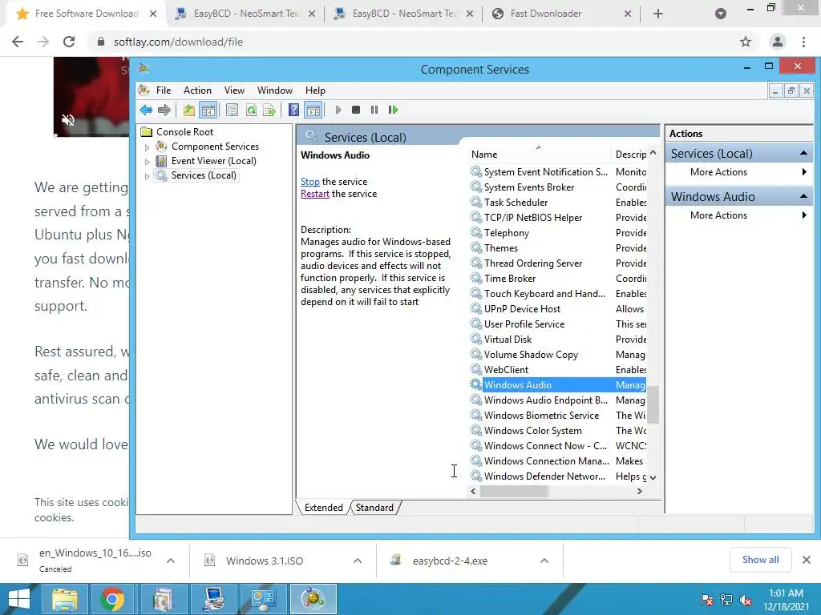Screen dimensions: 821x615
Task: Open the Windows Start button
Action: tap(19, 599)
